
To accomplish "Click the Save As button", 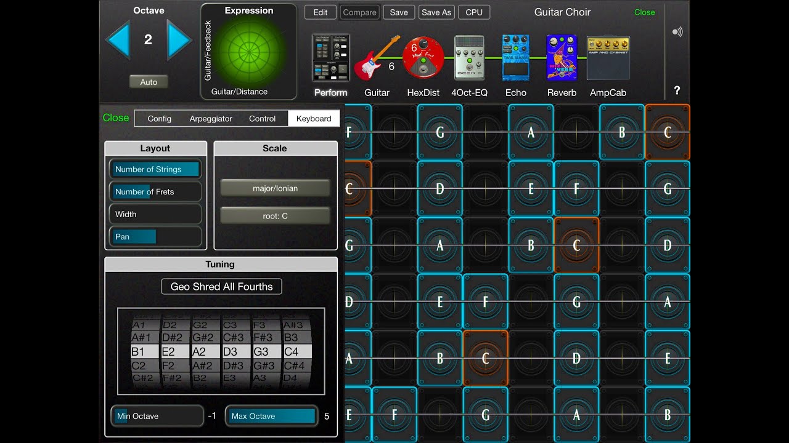I will (x=436, y=12).
